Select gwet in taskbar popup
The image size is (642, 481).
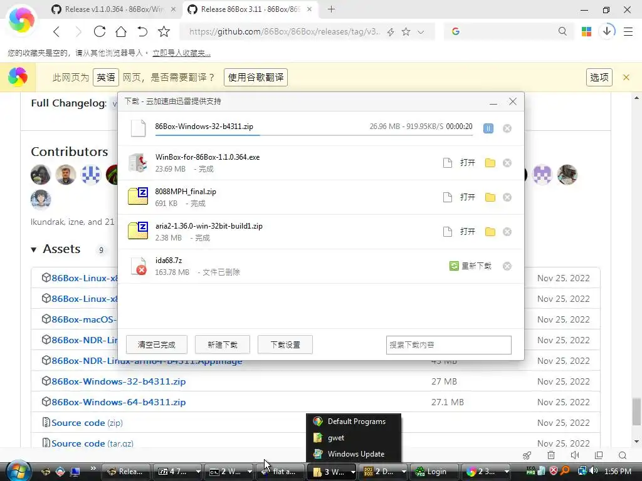(x=354, y=438)
